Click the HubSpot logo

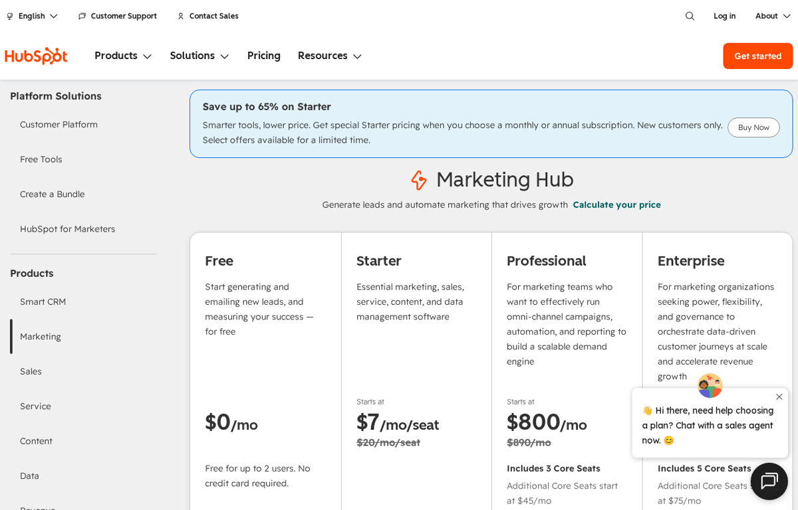click(36, 56)
